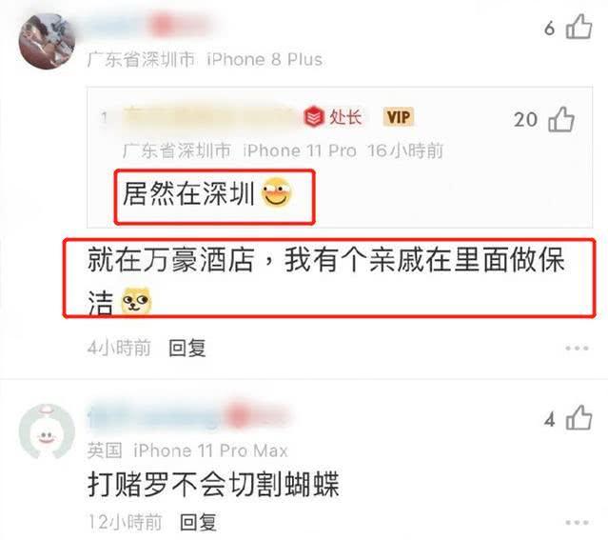The height and width of the screenshot is (540, 608).
Task: Click the doge emoji after 保洁
Action: [x=136, y=300]
